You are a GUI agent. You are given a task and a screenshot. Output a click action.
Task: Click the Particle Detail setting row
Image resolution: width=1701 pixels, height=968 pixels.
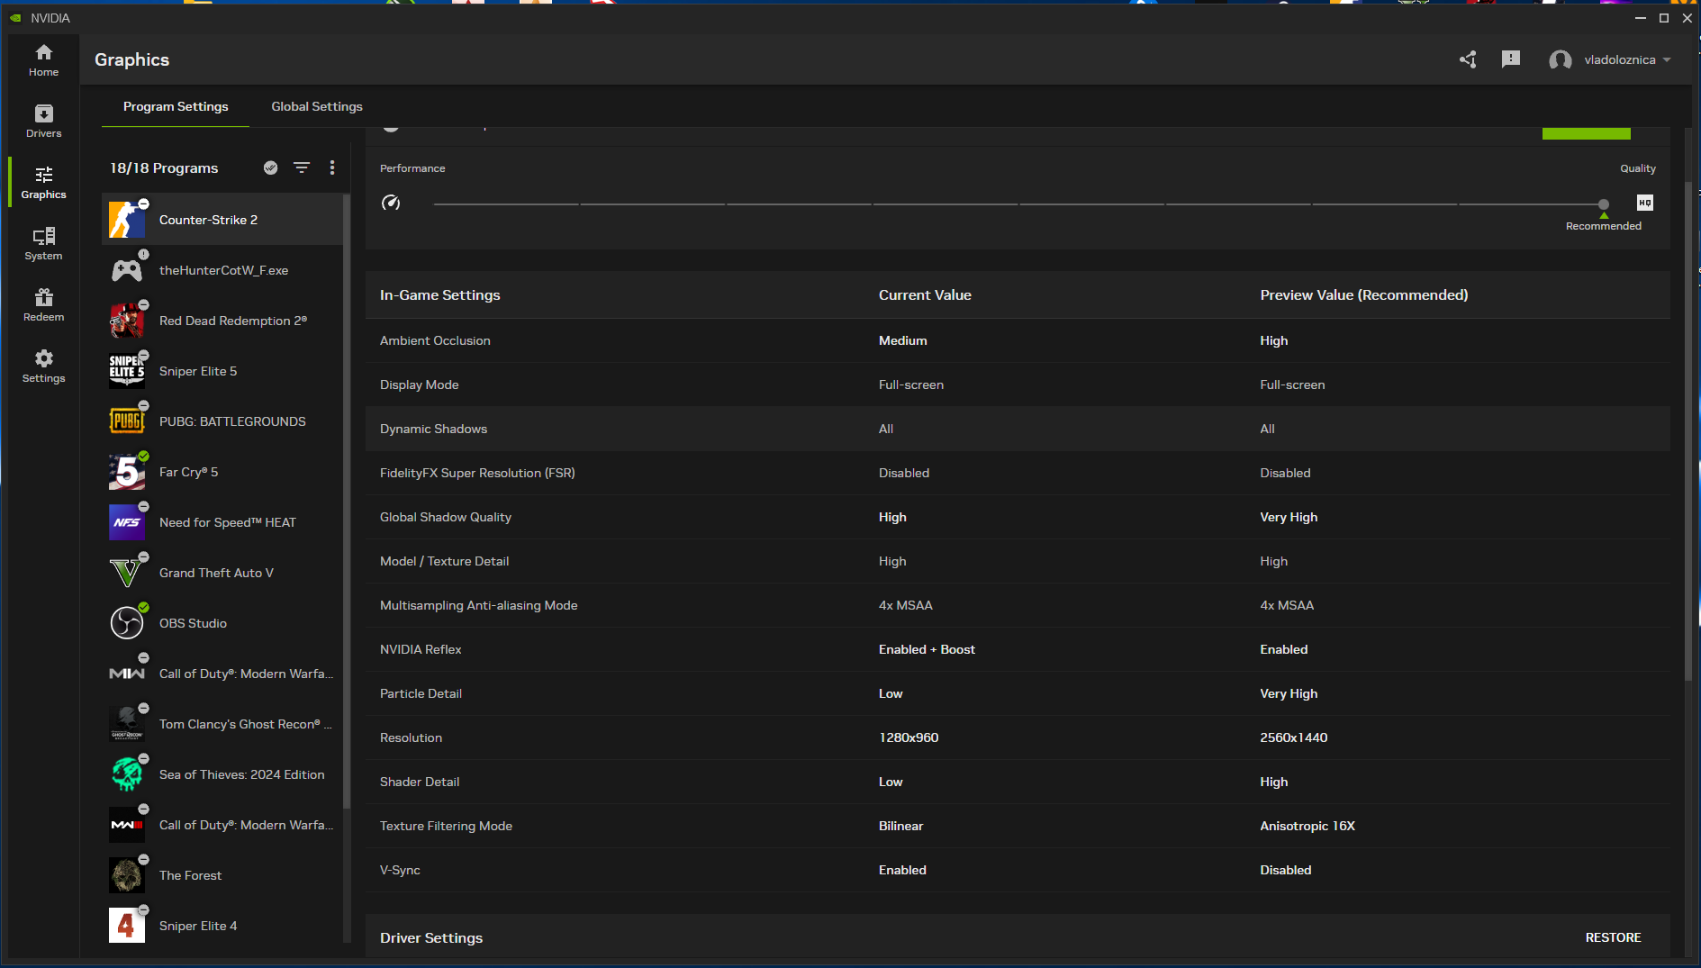pyautogui.click(x=1018, y=693)
